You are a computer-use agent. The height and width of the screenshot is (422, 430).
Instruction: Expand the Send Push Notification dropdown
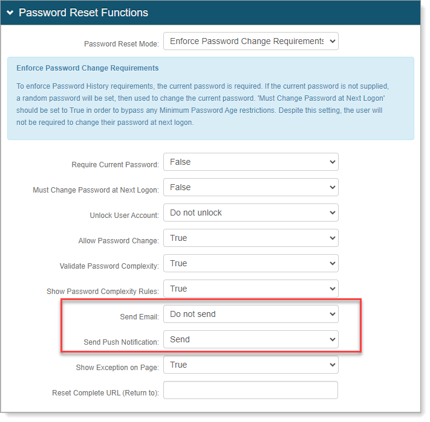pyautogui.click(x=250, y=340)
